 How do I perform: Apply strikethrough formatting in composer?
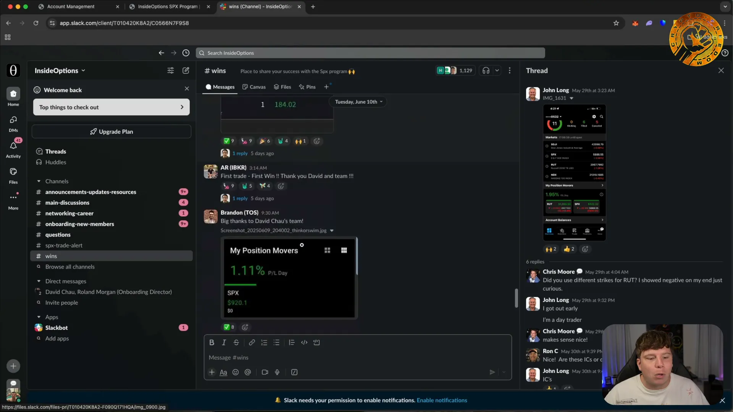[236, 343]
